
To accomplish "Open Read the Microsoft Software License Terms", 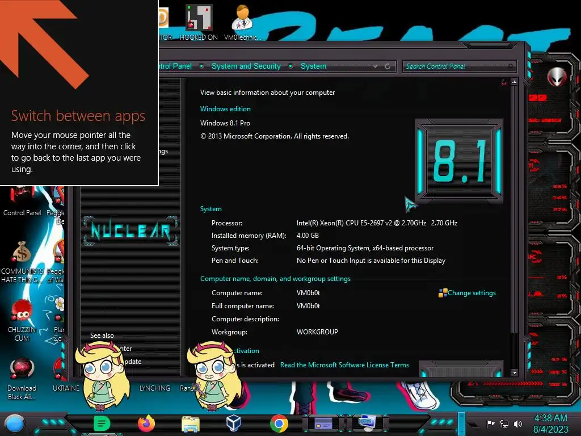I will click(344, 365).
